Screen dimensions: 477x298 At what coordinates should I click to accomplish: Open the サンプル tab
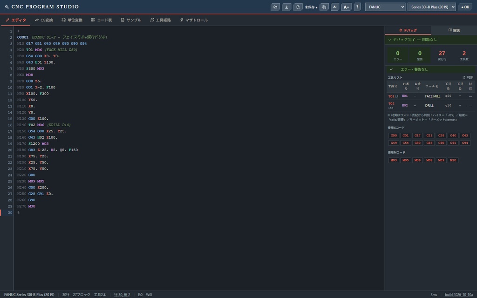click(x=131, y=20)
